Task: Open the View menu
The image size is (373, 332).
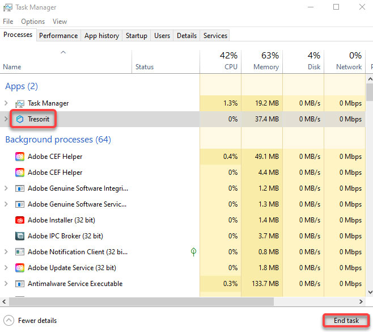Action: point(60,22)
